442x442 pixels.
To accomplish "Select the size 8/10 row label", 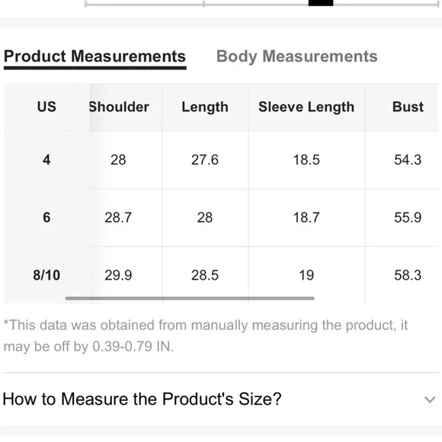I will click(46, 275).
